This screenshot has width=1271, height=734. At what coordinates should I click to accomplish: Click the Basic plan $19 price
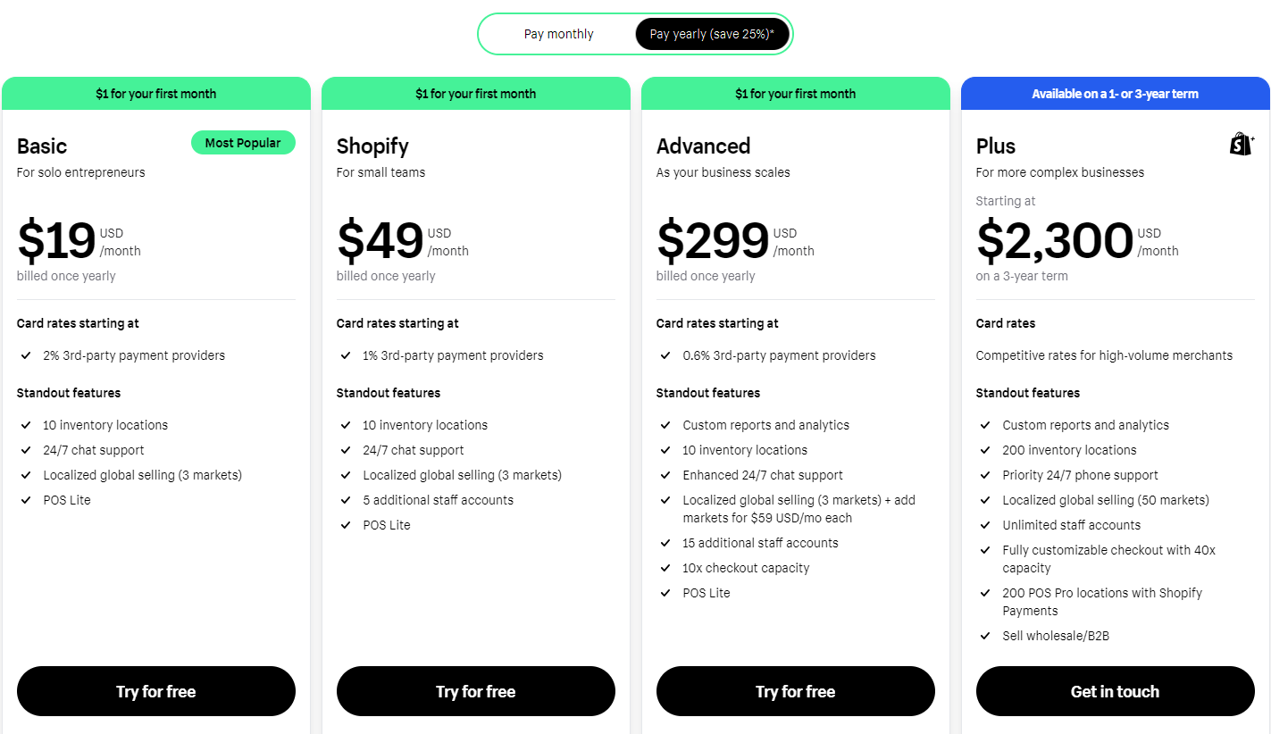[x=56, y=241]
